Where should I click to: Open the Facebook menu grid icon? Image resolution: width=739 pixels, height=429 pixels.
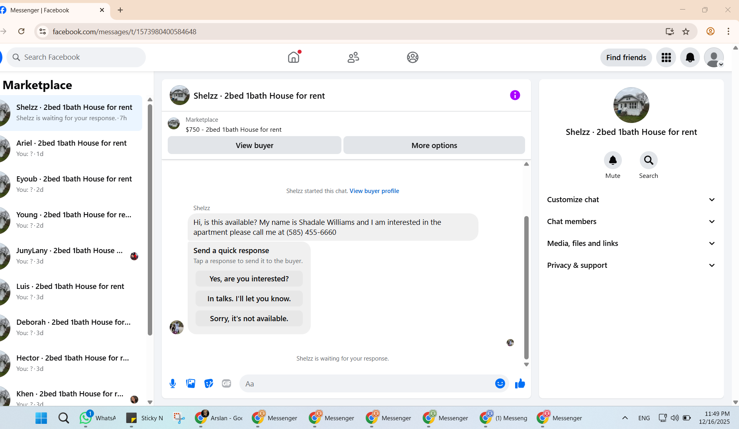[666, 57]
